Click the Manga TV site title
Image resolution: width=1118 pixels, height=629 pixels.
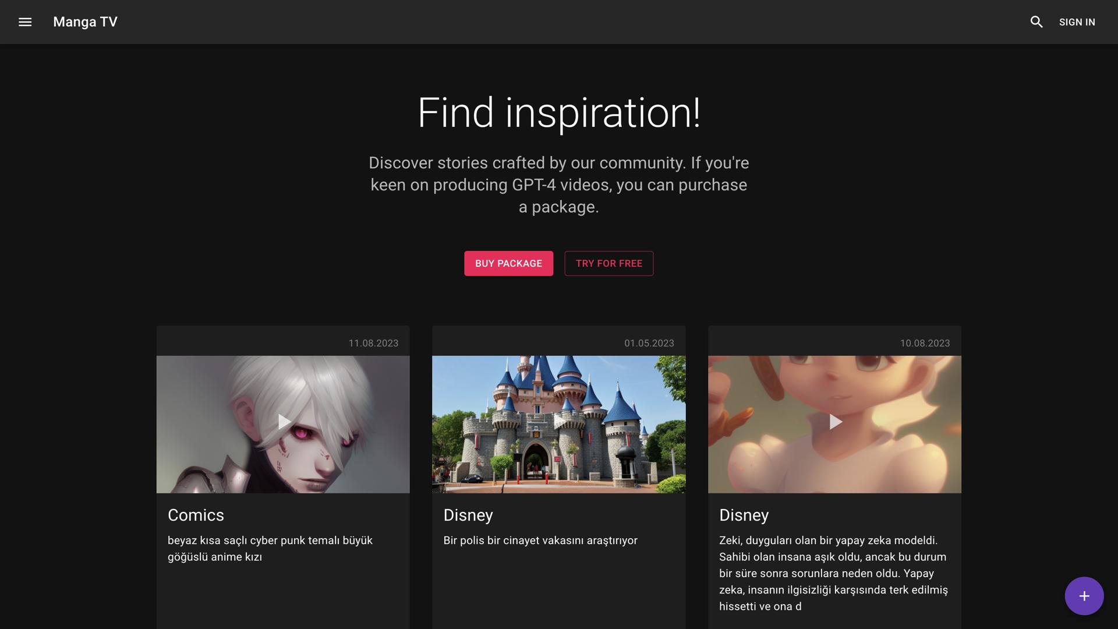(85, 22)
